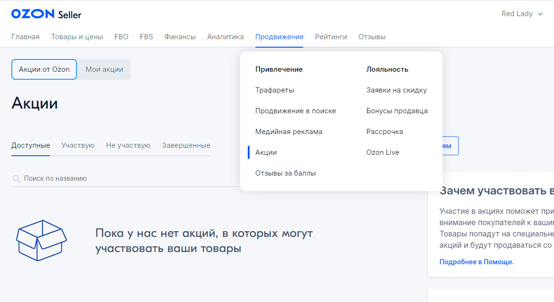Click the Акции page heading
Viewport: 554px width, 302px height.
[34, 103]
